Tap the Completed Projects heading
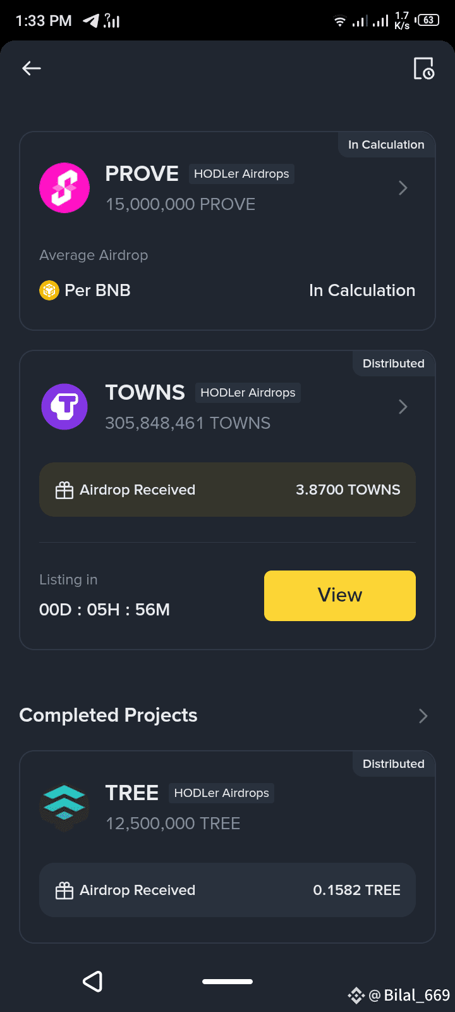This screenshot has width=455, height=1012. tap(109, 715)
